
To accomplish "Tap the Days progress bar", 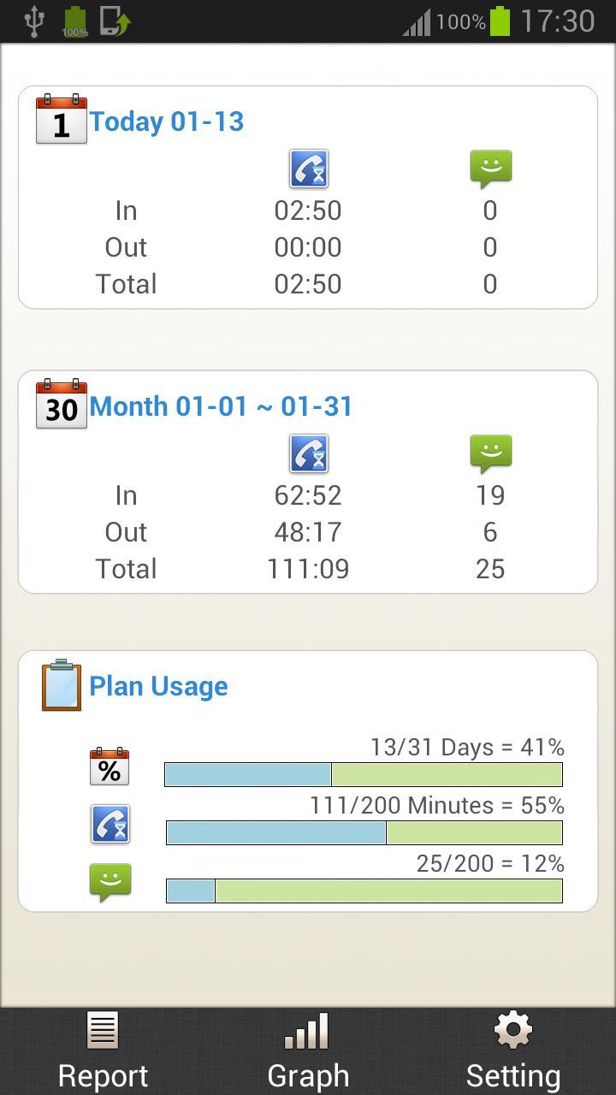I will tap(364, 774).
